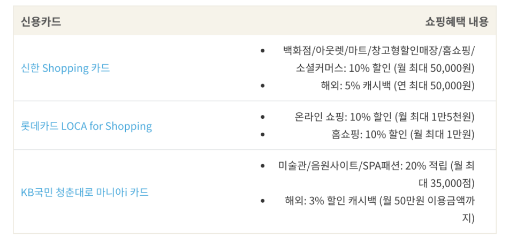Click the bullet before 백화점/아웃렛/마트
This screenshot has height=245, width=517.
click(x=262, y=51)
